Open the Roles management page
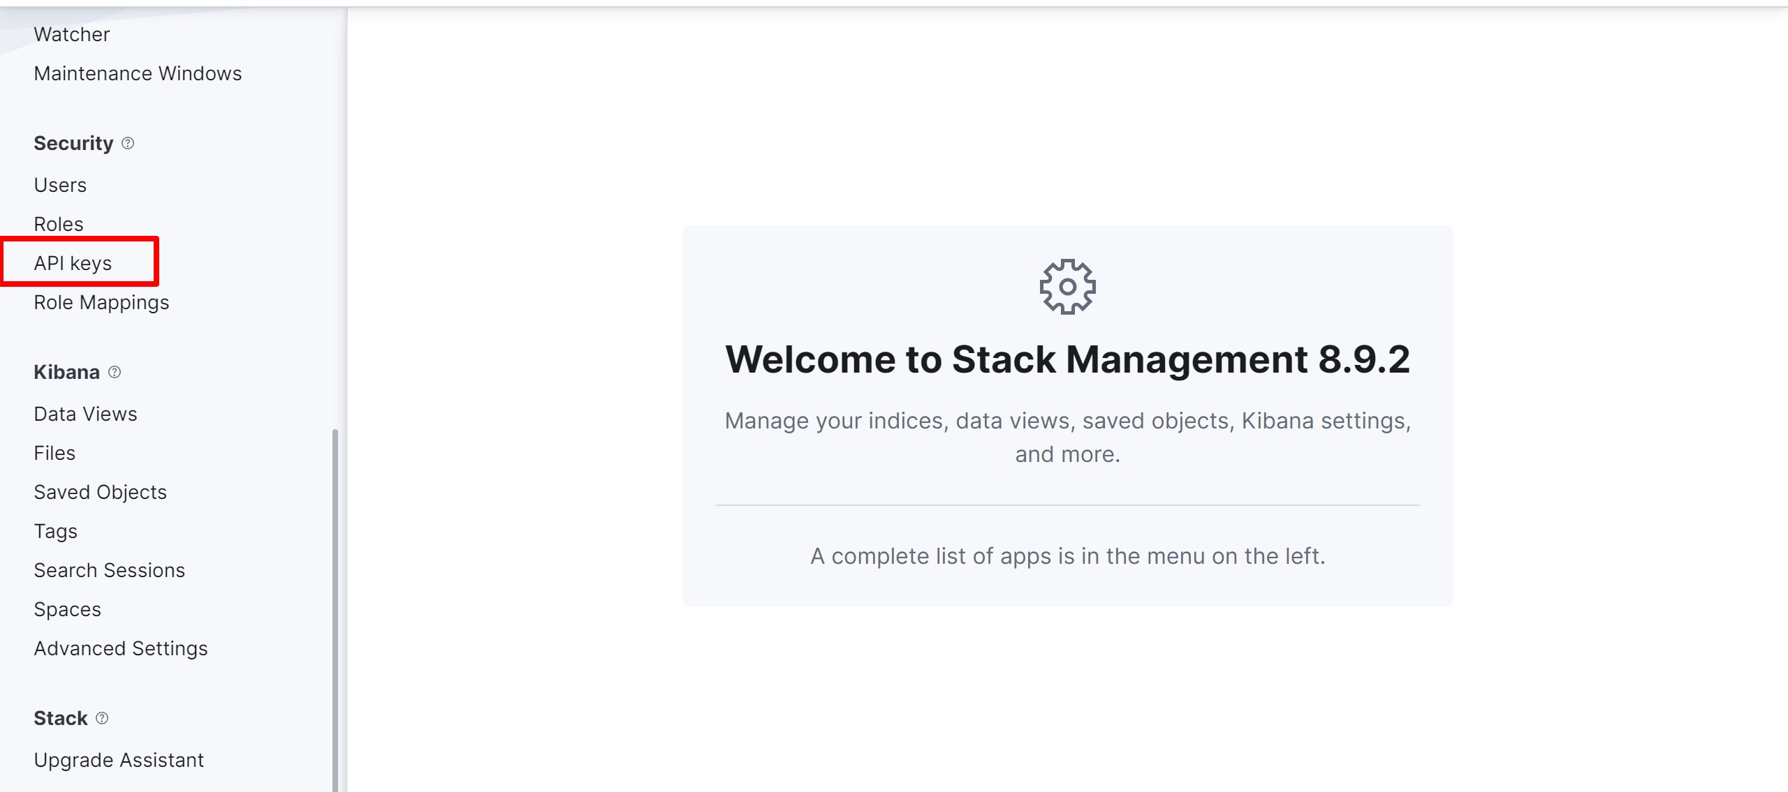 click(x=59, y=224)
